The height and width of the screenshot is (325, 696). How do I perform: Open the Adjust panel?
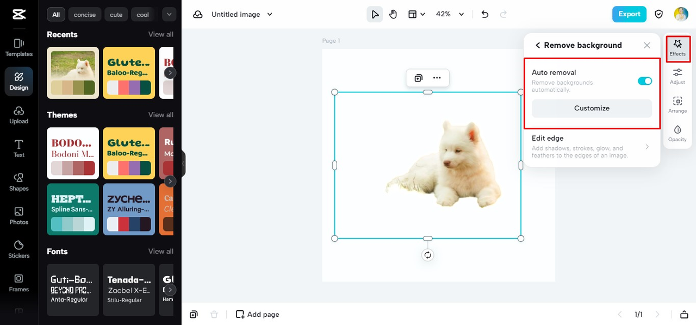[678, 76]
